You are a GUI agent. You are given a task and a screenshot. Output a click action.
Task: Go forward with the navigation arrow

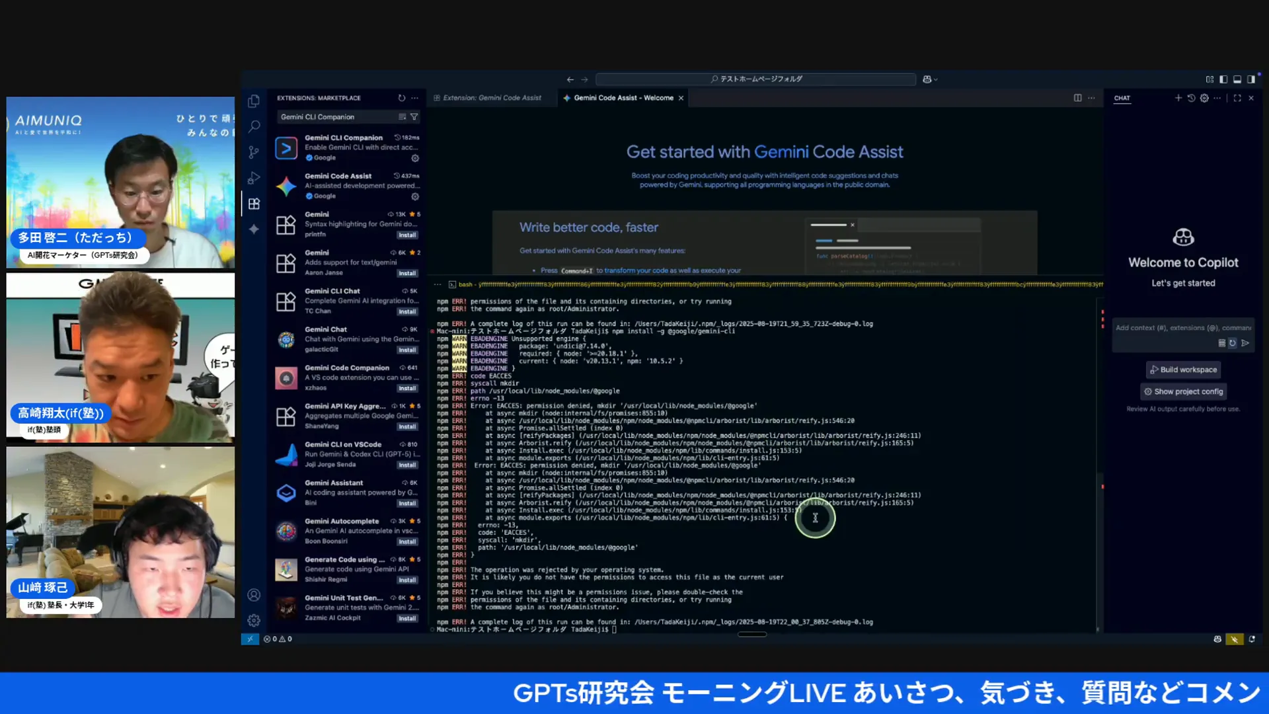tap(584, 79)
